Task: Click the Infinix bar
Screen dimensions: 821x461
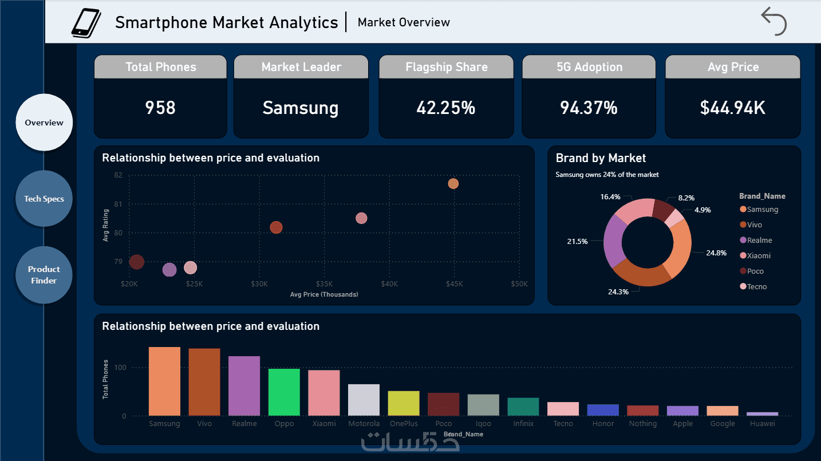Action: pyautogui.click(x=523, y=407)
